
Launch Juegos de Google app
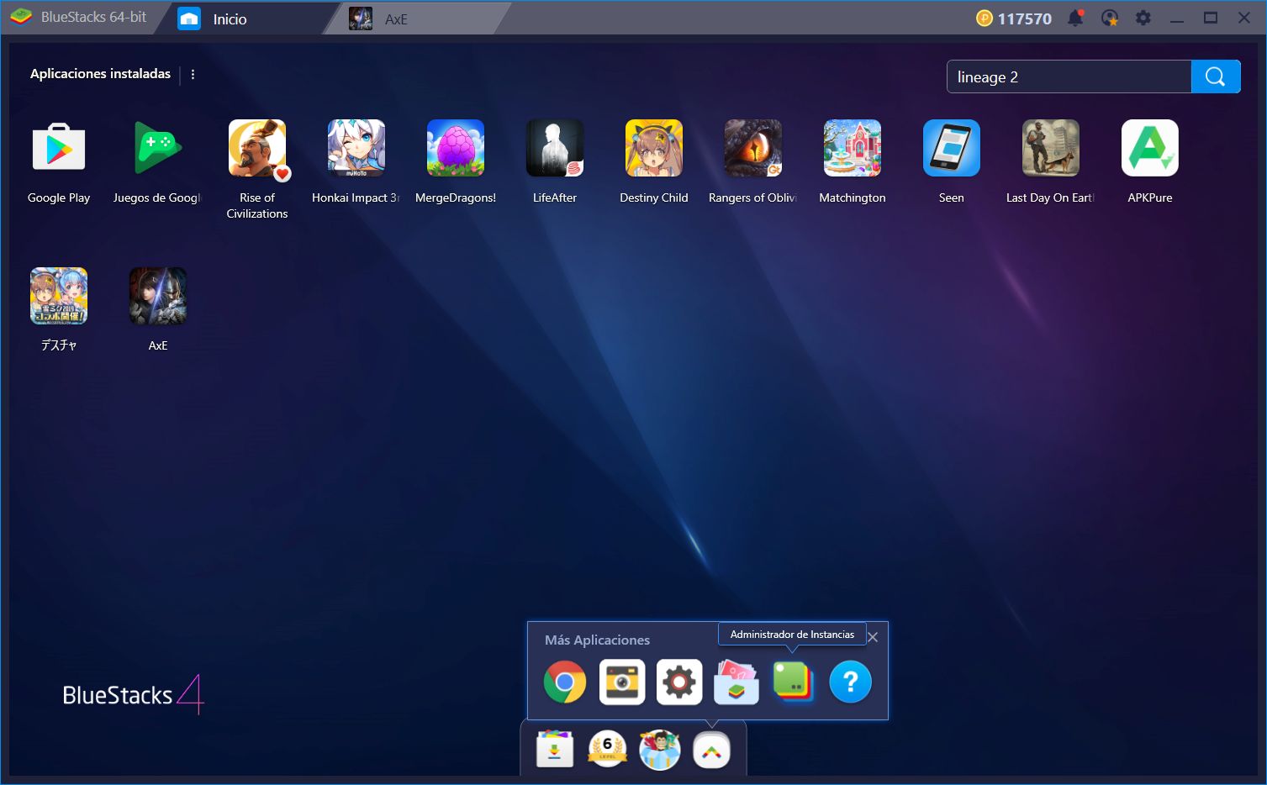(158, 148)
